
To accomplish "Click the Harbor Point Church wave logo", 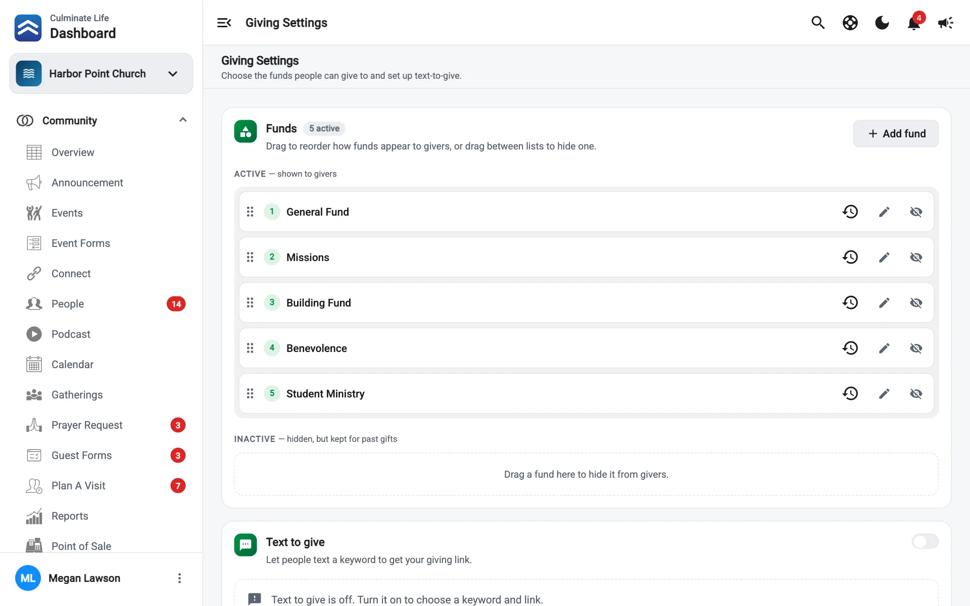I will pos(29,74).
